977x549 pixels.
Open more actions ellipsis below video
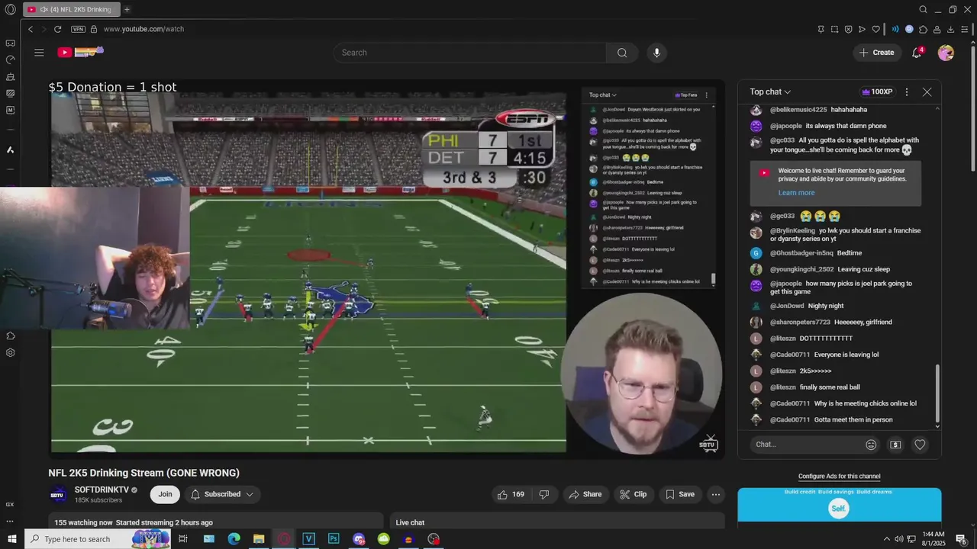[715, 494]
